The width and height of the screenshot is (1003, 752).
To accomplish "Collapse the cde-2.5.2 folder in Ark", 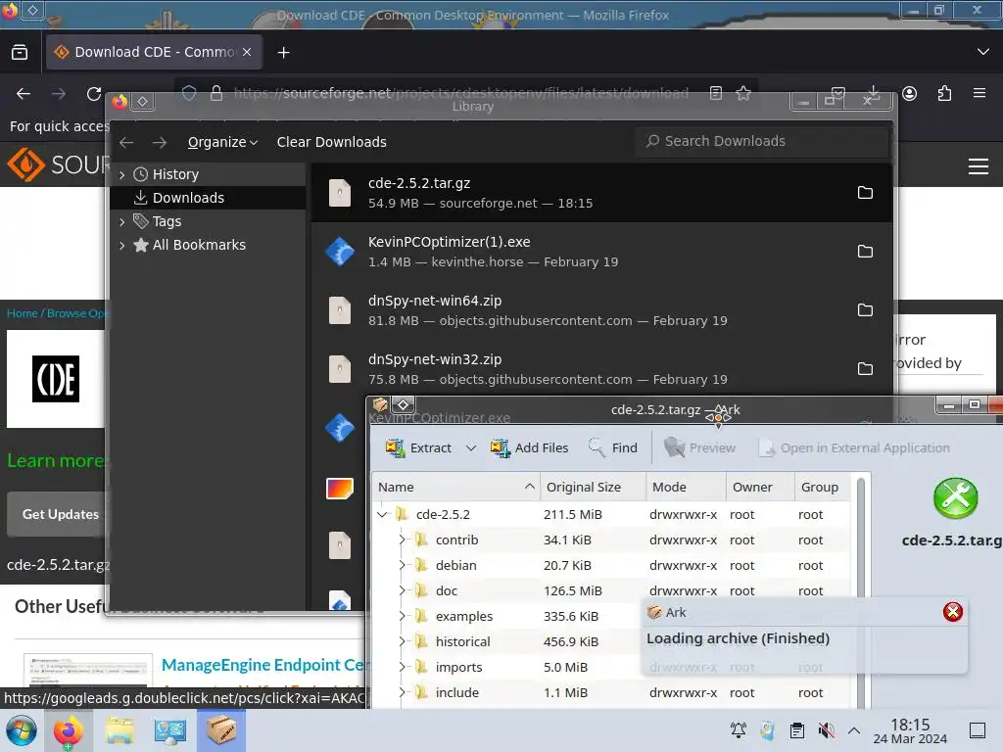I will tap(383, 514).
